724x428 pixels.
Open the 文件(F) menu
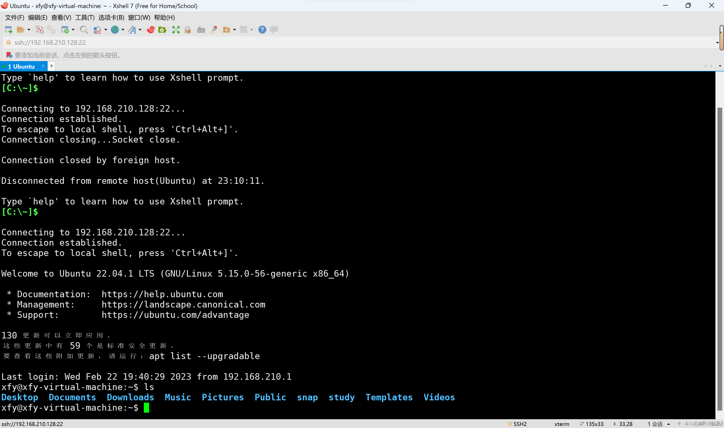click(x=14, y=18)
